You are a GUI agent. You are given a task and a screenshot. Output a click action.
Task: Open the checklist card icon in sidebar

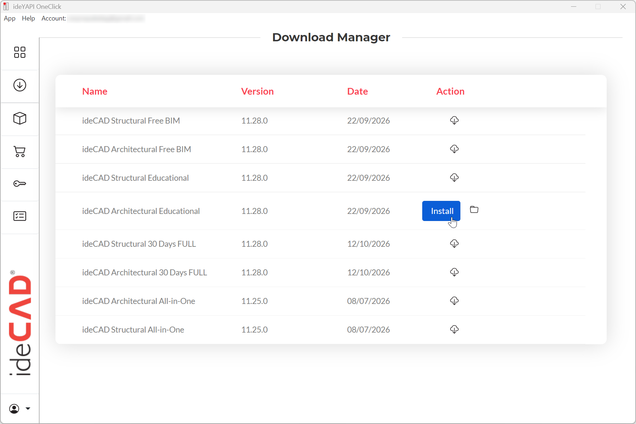coord(20,216)
